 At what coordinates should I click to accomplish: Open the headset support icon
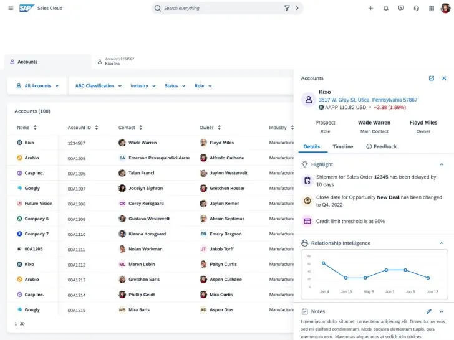(417, 8)
